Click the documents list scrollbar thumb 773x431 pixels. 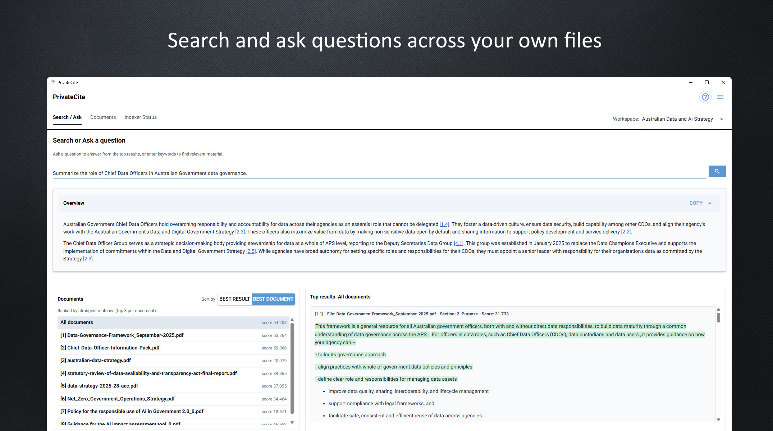[x=292, y=368]
